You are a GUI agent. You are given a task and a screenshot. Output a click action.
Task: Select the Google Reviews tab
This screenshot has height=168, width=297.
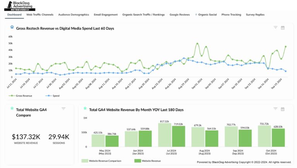tap(179, 15)
